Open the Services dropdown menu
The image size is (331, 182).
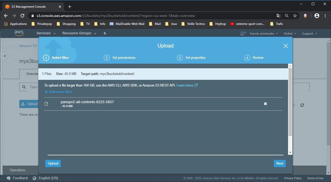[x=46, y=33]
